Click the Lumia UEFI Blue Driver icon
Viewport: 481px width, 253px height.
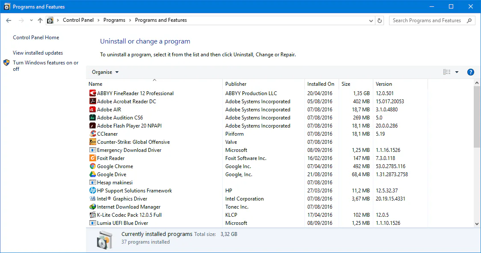click(x=92, y=223)
